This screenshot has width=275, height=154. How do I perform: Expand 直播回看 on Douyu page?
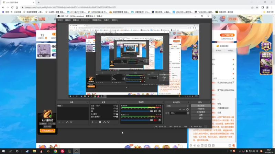tap(223, 46)
